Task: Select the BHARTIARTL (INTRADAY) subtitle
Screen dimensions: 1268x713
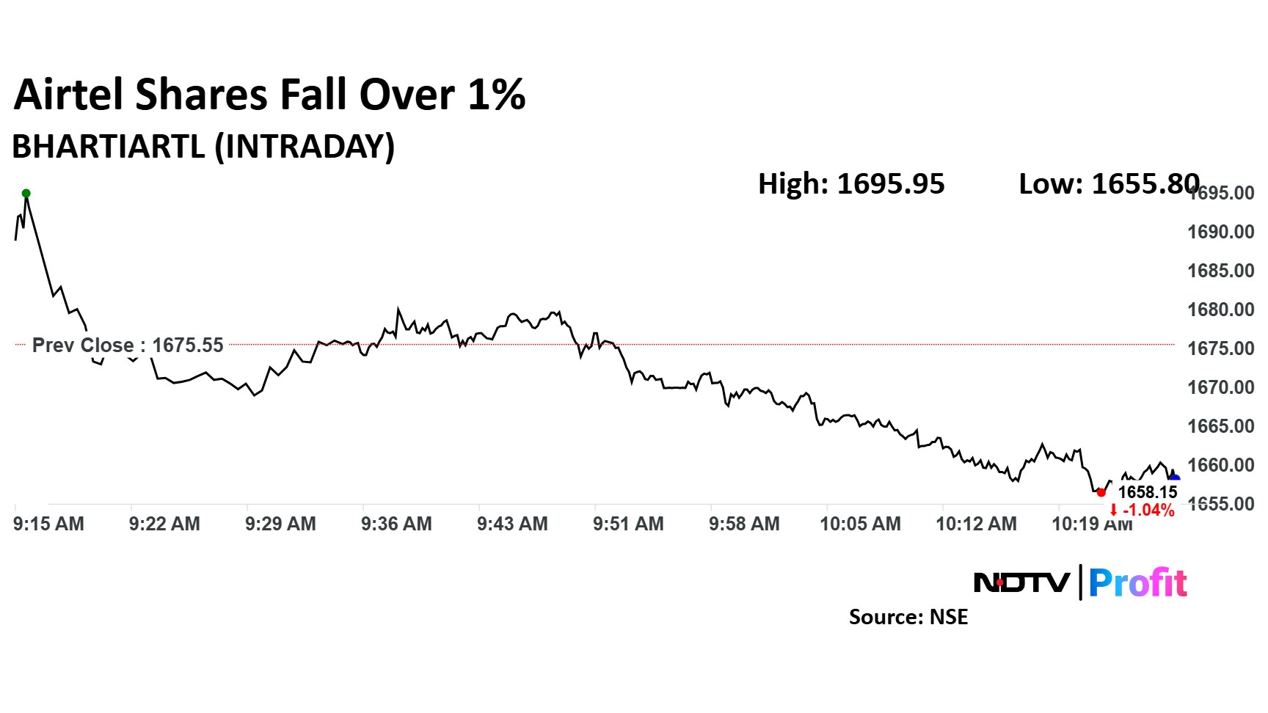Action: tap(203, 146)
